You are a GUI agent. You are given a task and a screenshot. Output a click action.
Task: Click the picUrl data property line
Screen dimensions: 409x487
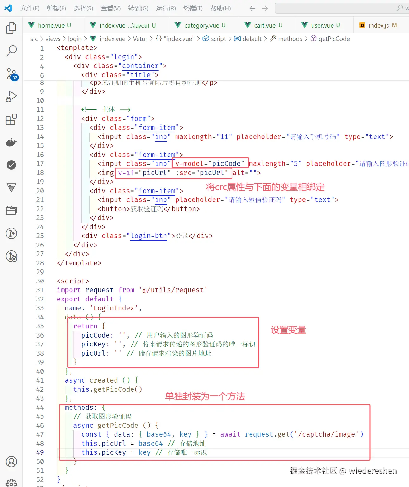146,353
